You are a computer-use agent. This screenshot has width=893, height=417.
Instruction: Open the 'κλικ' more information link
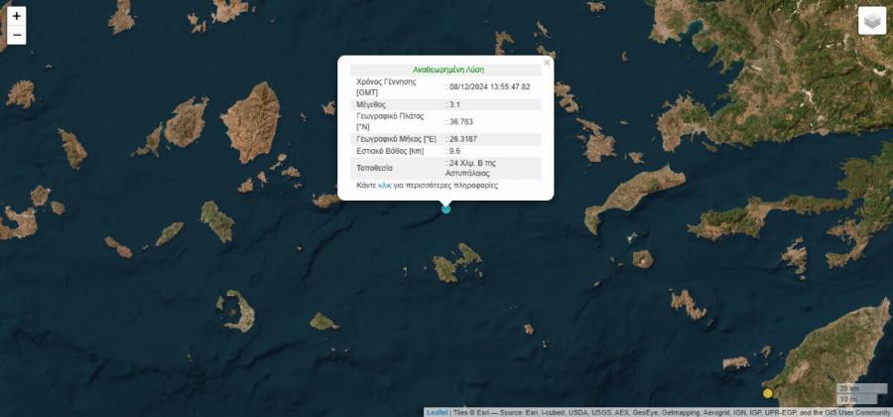click(x=385, y=186)
